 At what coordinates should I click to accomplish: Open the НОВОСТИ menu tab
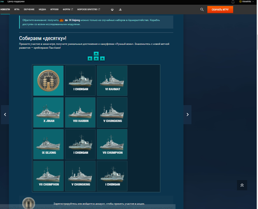click(x=5, y=10)
